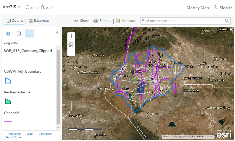Open the Content layers icon
The height and width of the screenshot is (141, 235).
coord(19,34)
